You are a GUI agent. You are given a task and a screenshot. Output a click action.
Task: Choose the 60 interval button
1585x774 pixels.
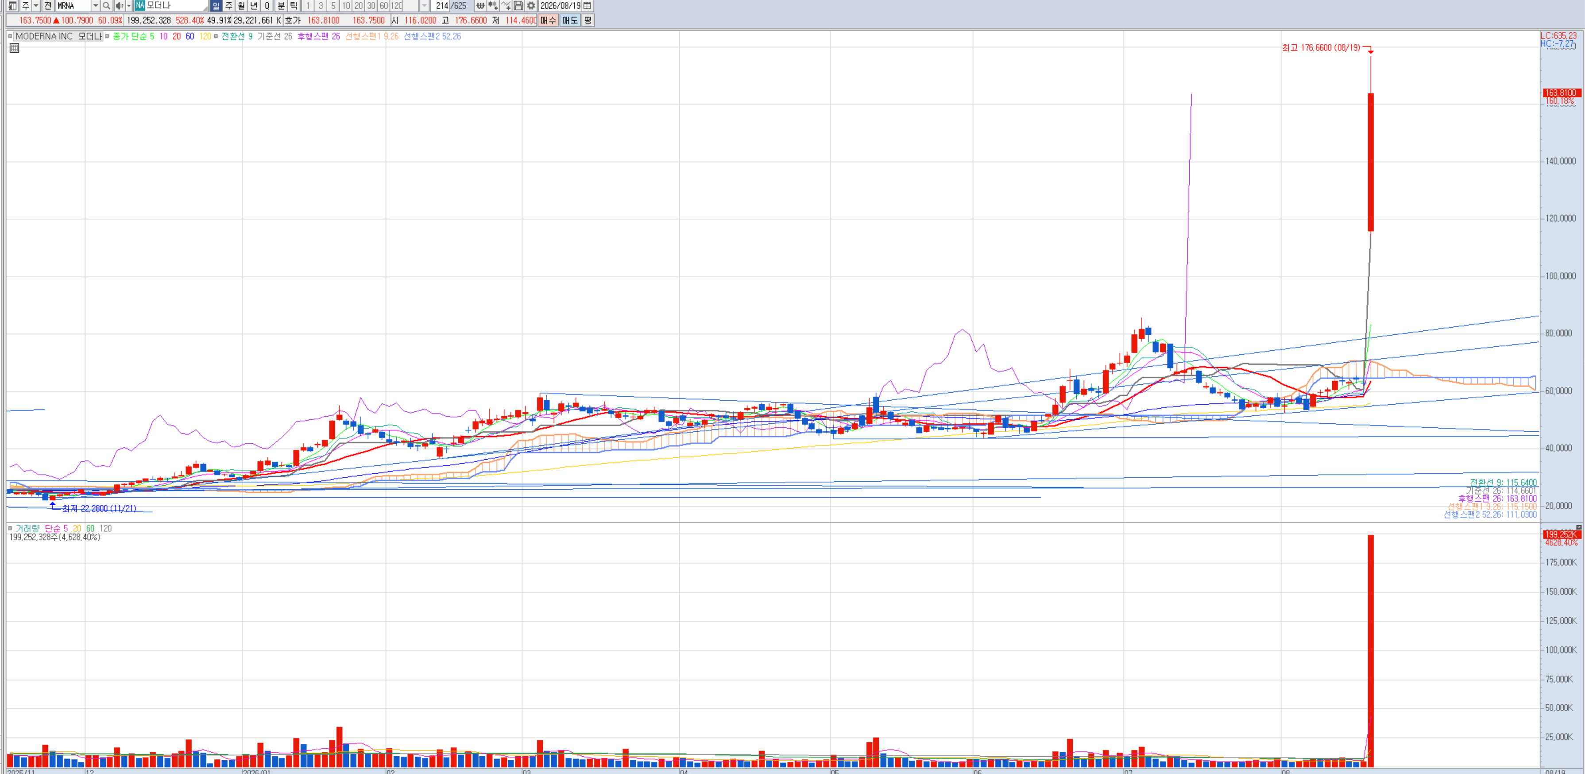click(x=384, y=6)
